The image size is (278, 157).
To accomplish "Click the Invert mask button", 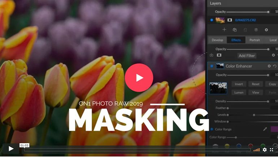I will 239,84.
